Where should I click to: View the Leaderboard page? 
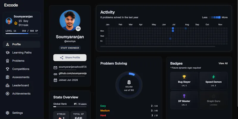tap(21, 86)
